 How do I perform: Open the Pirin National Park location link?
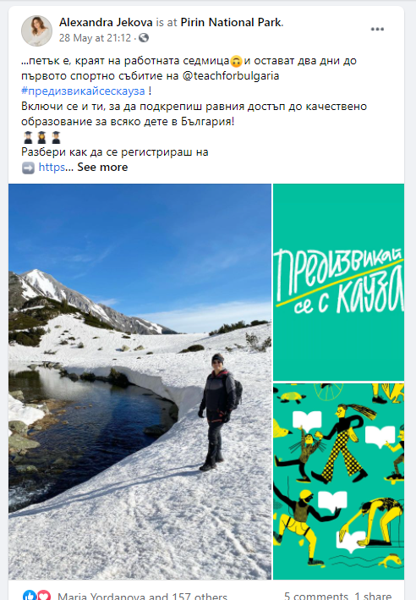[231, 23]
